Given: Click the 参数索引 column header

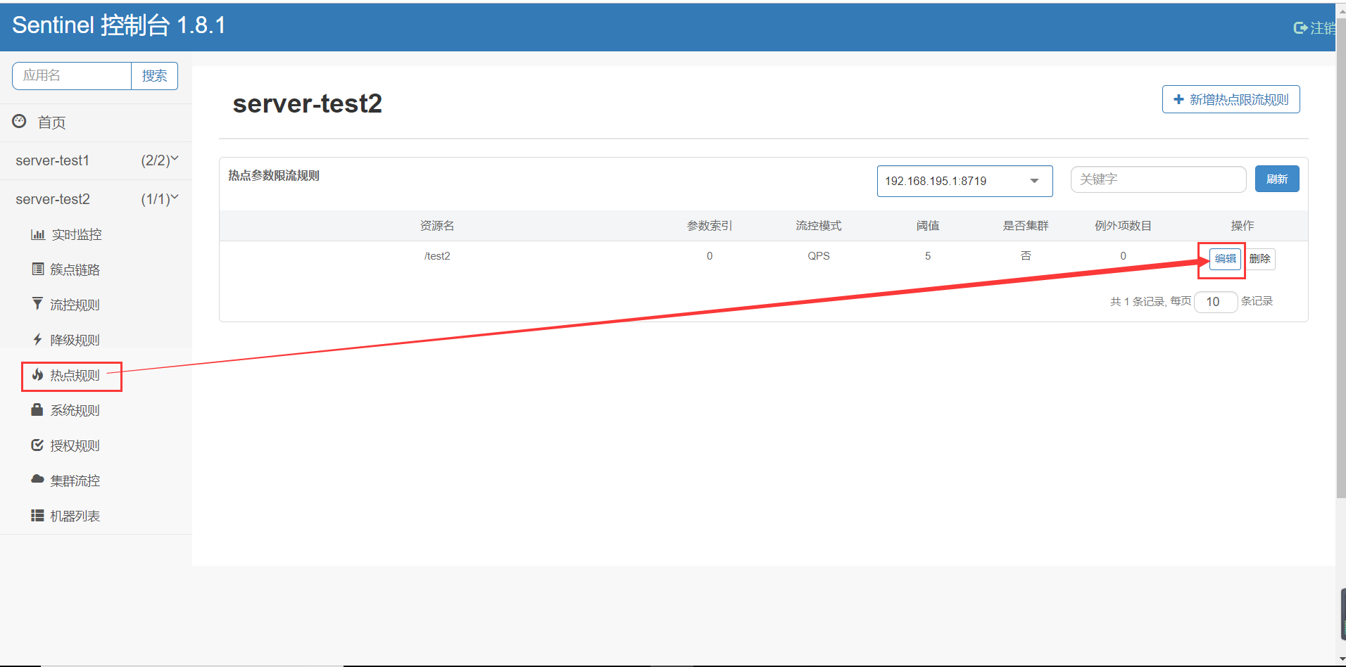Looking at the screenshot, I should pos(710,226).
